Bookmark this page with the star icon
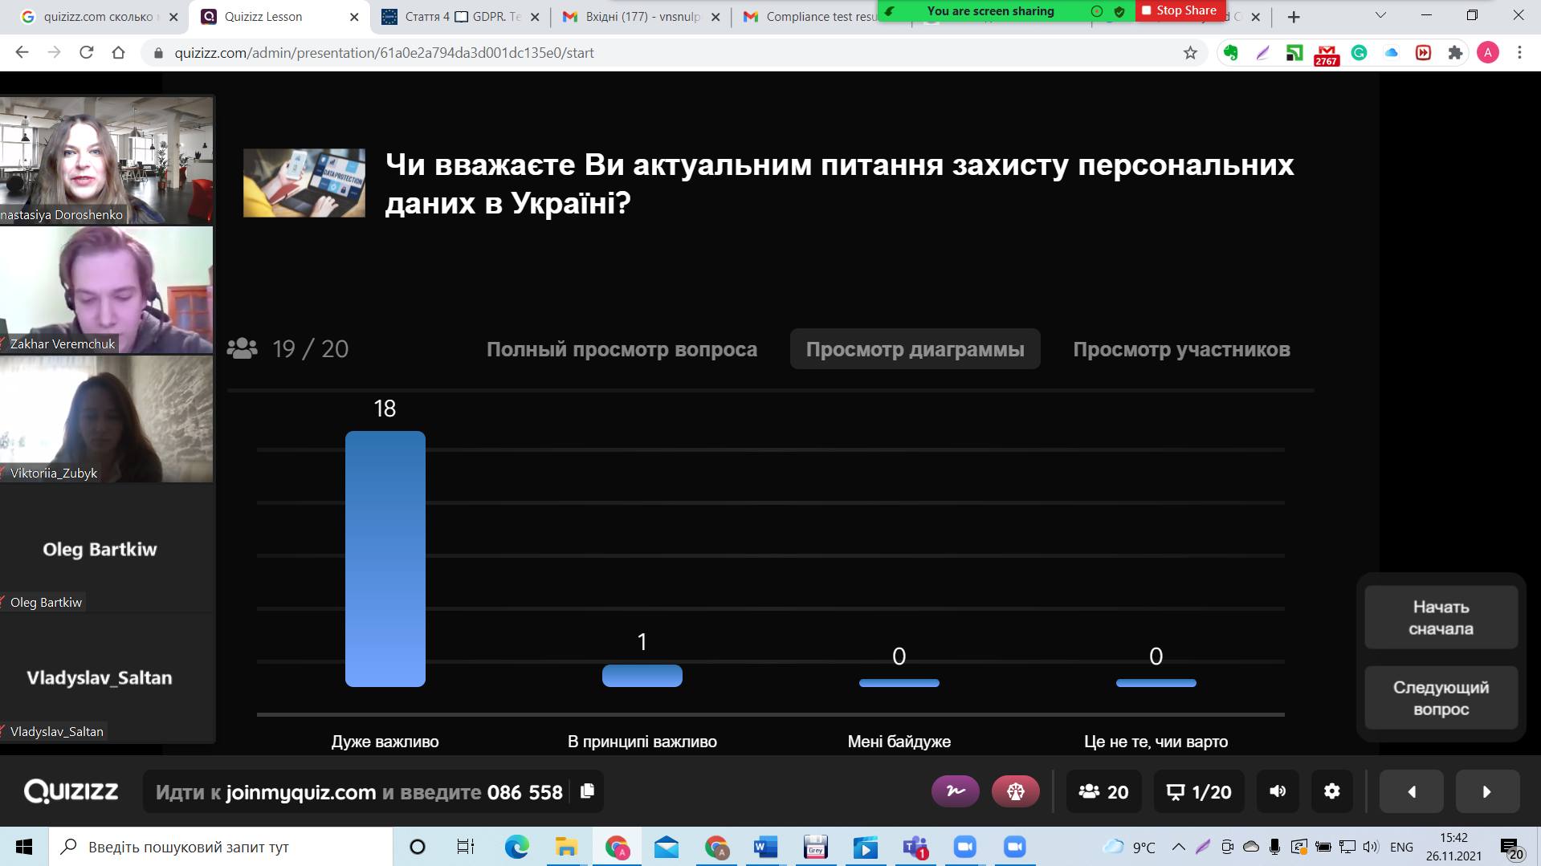Screen dimensions: 1541x866 (1190, 53)
